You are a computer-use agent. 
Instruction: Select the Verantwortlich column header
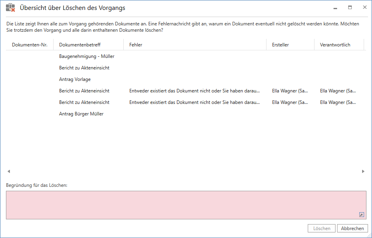coord(339,44)
